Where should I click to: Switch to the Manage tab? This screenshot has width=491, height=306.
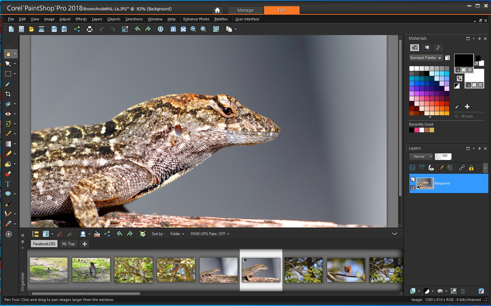click(246, 10)
